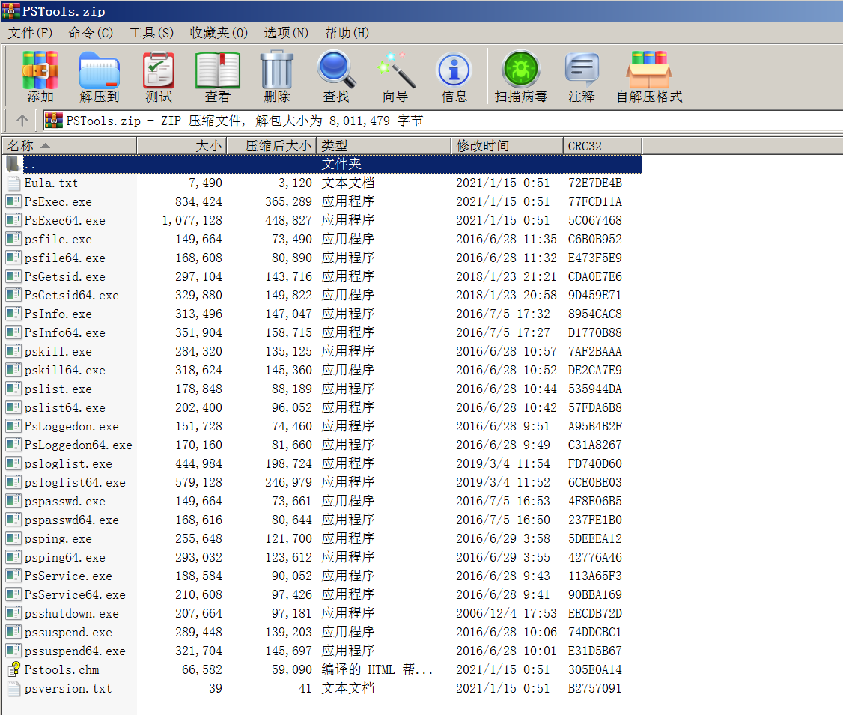Click the Eula.txt file icon

[x=13, y=183]
